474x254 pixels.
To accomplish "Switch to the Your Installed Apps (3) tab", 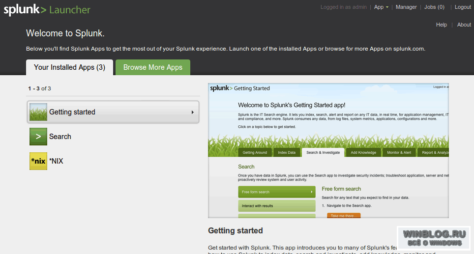I will coord(69,67).
